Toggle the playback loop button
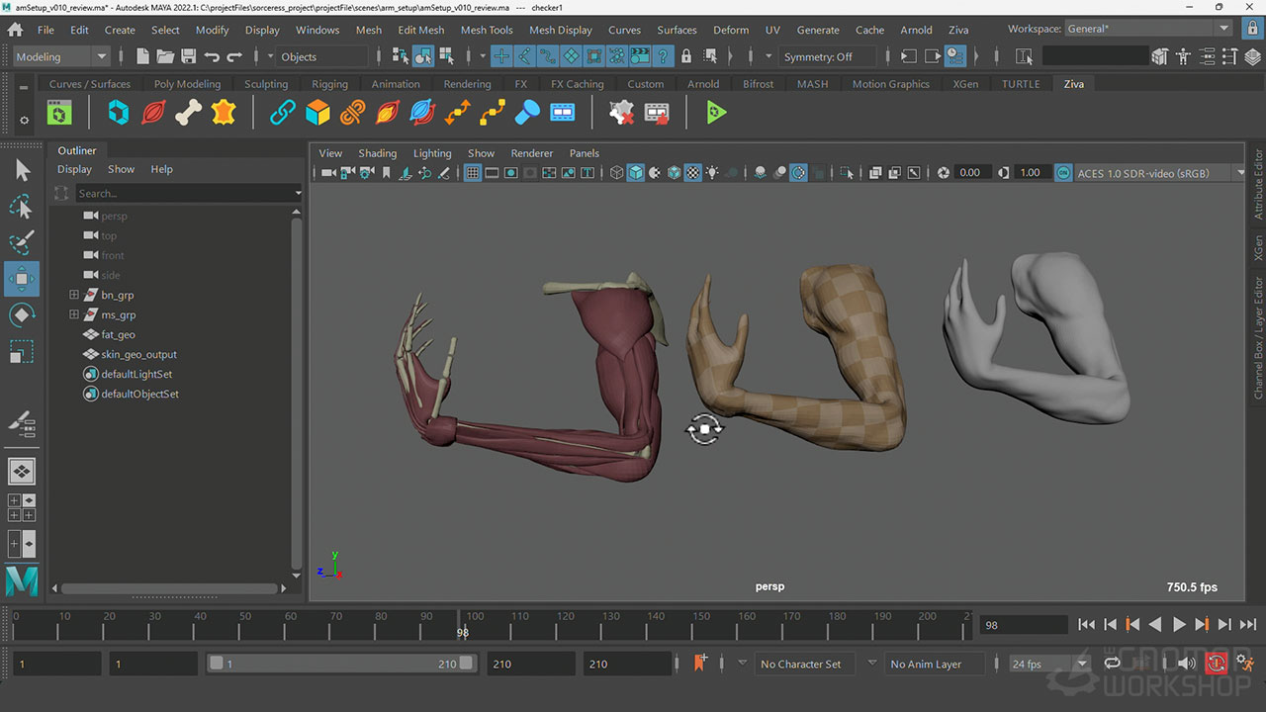The image size is (1266, 712). 1113,664
